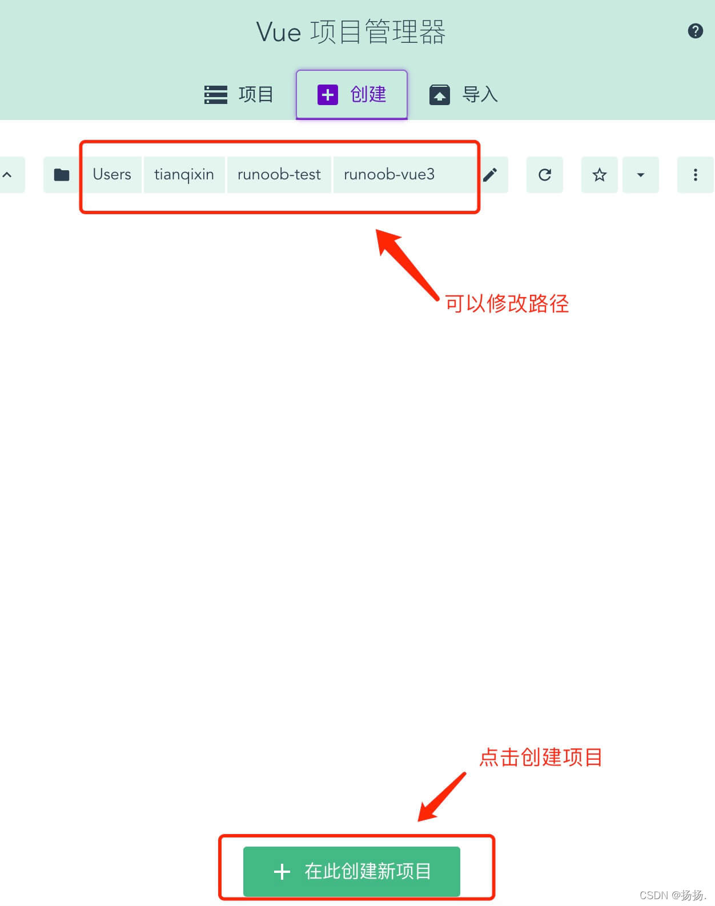The width and height of the screenshot is (715, 906).
Task: Open the three-dot more options menu
Action: point(695,175)
